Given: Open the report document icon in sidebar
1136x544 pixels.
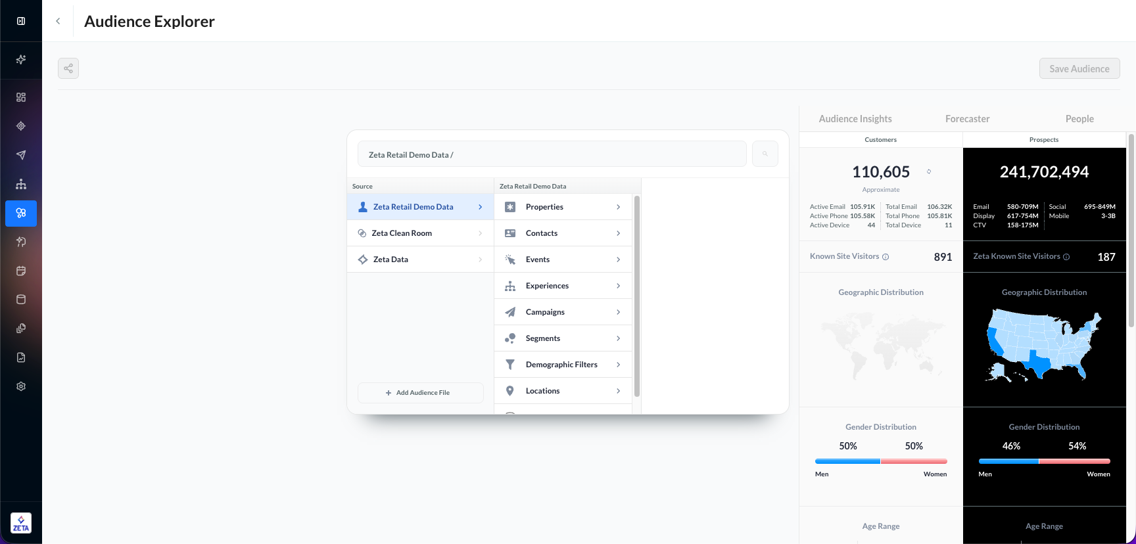Looking at the screenshot, I should click(x=21, y=357).
